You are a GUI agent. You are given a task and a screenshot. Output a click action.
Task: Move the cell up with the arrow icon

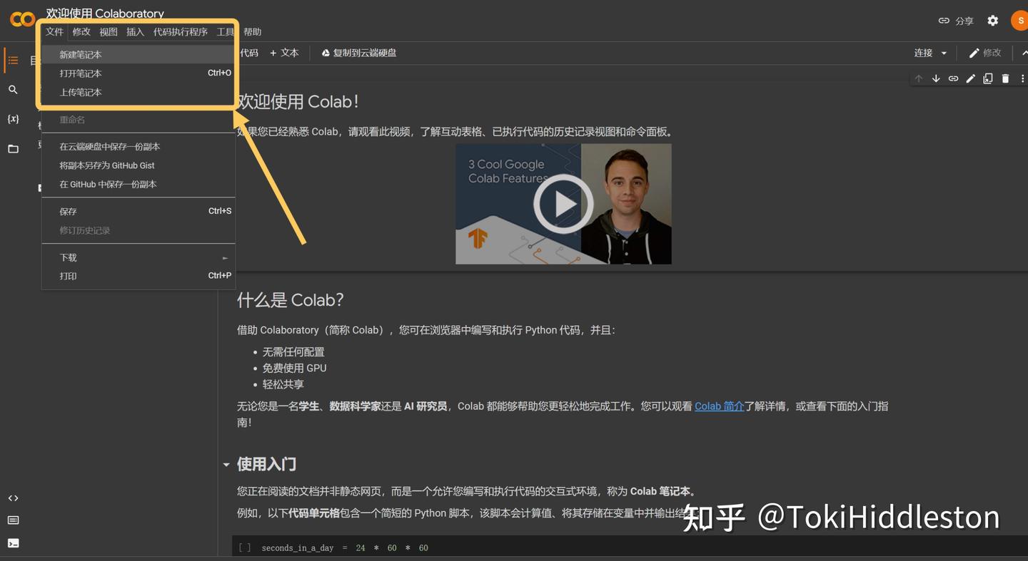(919, 78)
